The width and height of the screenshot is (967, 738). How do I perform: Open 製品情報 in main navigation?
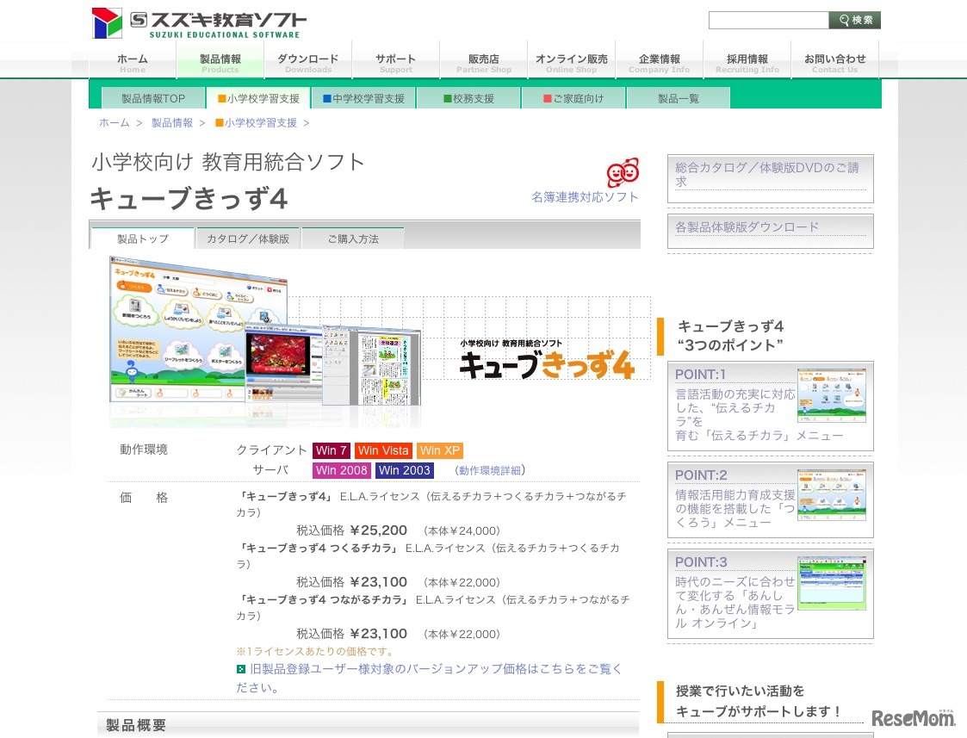[x=220, y=62]
